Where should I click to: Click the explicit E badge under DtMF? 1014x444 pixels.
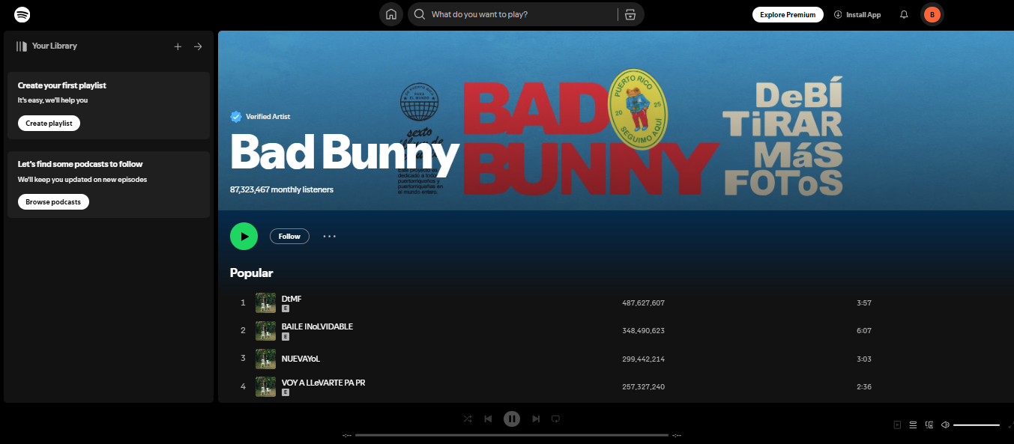[x=286, y=308]
